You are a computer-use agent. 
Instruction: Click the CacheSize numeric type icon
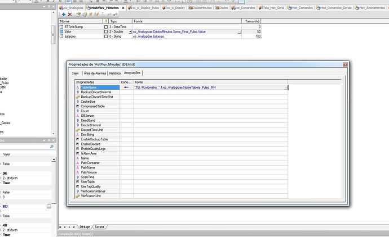click(x=77, y=102)
